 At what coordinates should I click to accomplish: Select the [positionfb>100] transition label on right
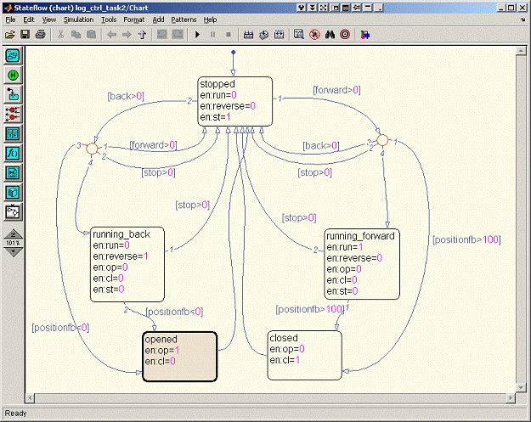point(466,239)
